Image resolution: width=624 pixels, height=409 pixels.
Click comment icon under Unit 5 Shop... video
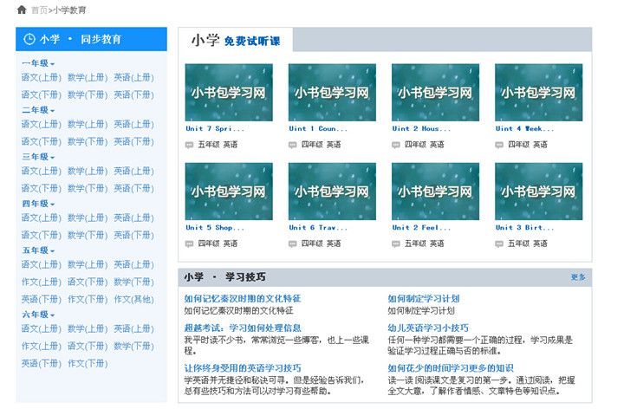(190, 243)
